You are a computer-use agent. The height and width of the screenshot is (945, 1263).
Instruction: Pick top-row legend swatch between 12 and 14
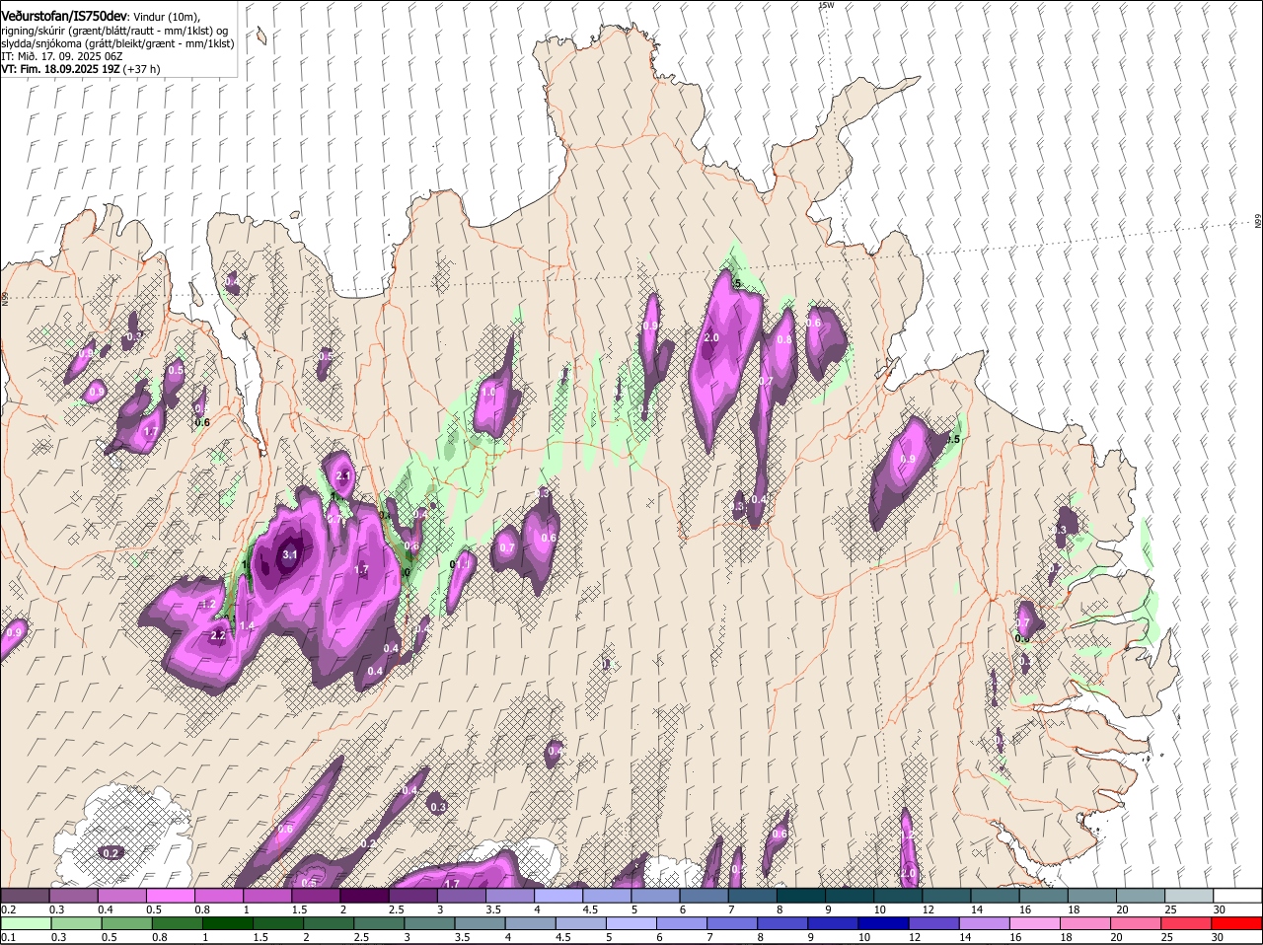(946, 896)
